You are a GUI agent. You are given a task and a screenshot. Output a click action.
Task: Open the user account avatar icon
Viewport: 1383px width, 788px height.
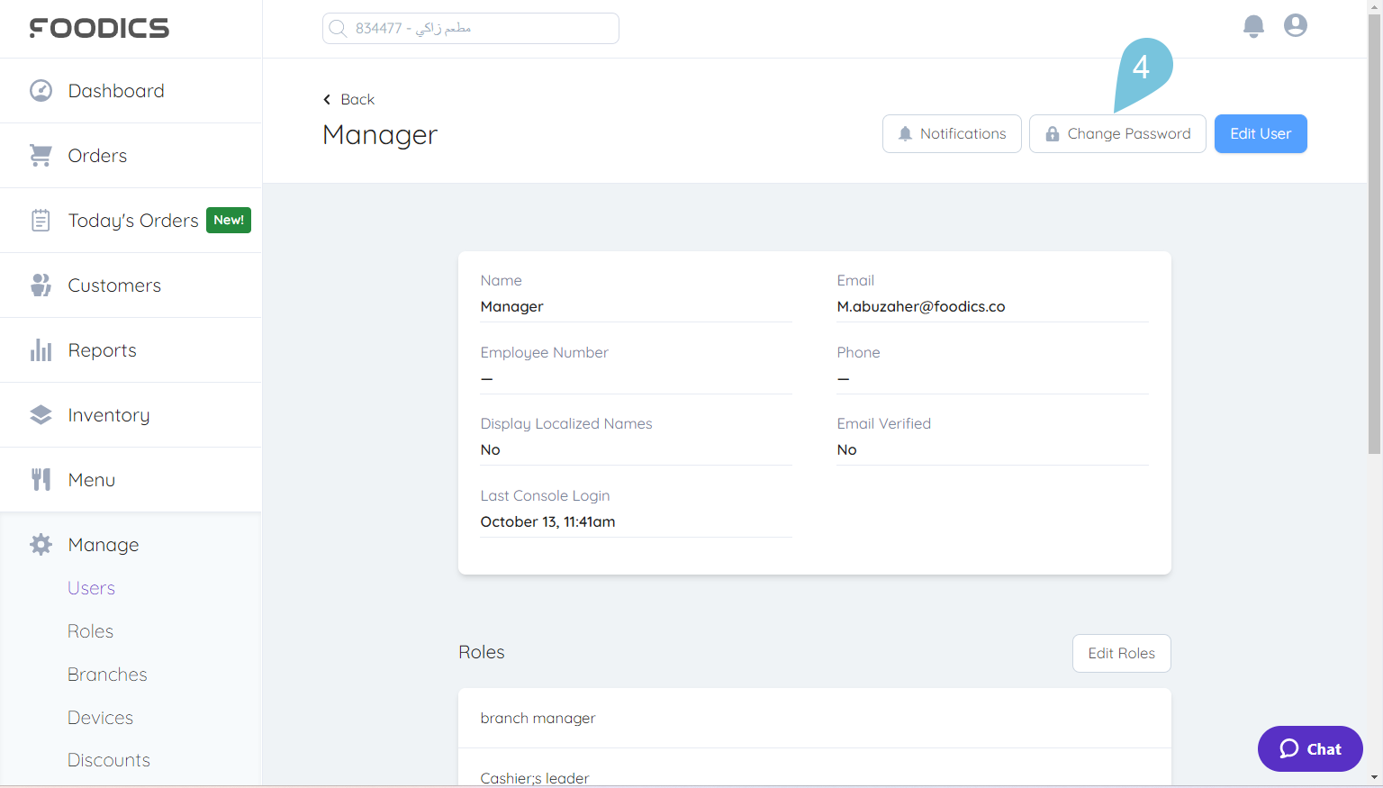tap(1295, 26)
